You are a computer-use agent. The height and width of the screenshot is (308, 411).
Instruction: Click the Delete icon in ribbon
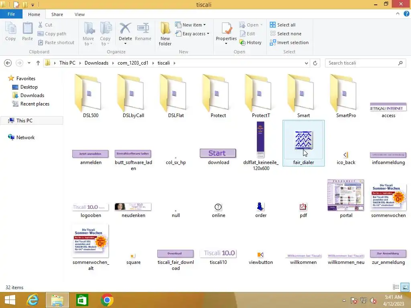[125, 28]
